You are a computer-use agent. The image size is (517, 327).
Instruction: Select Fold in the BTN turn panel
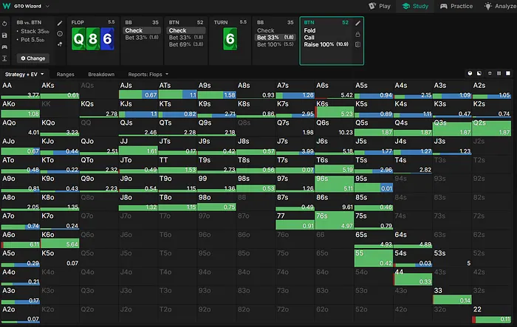pyautogui.click(x=309, y=30)
